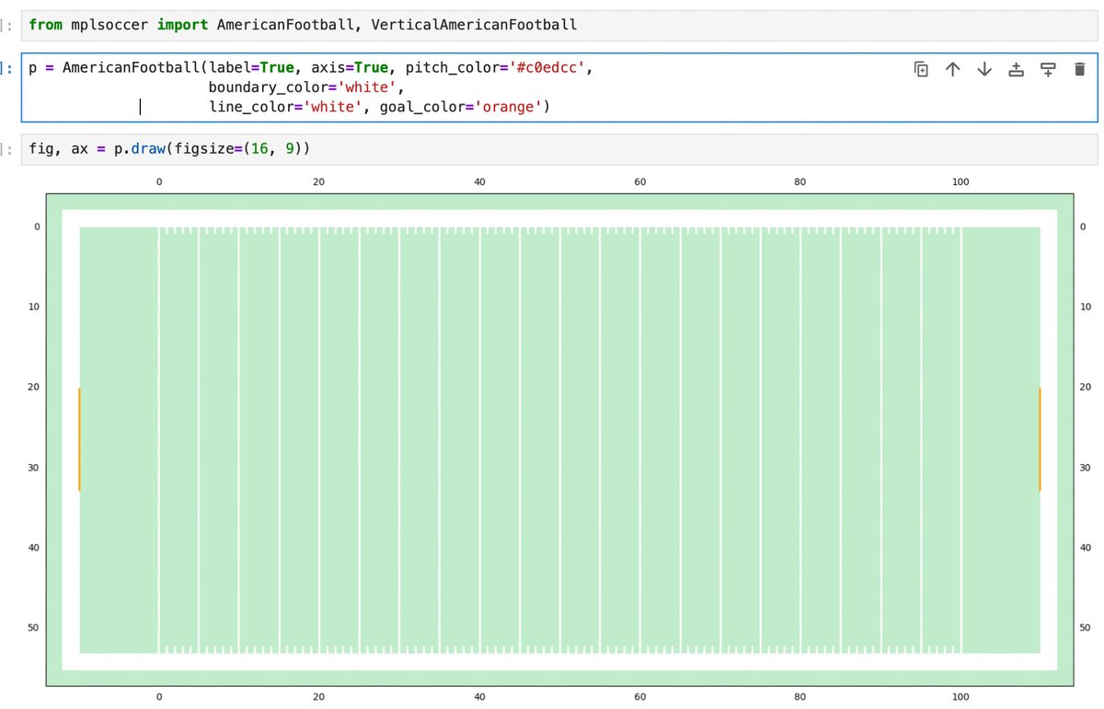This screenshot has width=1104, height=709.
Task: Click the 'mplsoccer' module name
Action: 109,25
